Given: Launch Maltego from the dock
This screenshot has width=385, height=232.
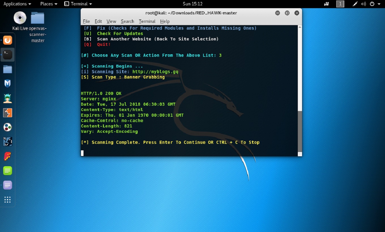Looking at the screenshot, I should tap(8, 142).
